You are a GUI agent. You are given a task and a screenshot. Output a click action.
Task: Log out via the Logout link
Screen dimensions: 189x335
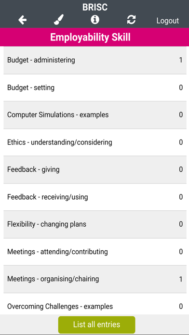(x=168, y=21)
